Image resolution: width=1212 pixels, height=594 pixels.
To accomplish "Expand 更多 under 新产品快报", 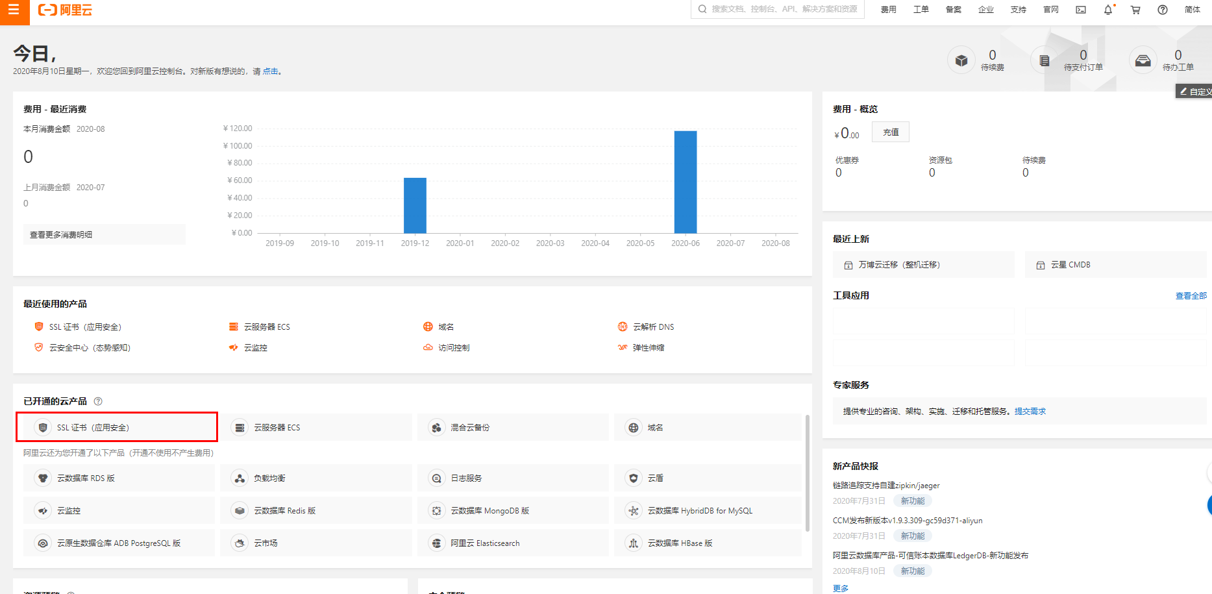I will tap(841, 588).
